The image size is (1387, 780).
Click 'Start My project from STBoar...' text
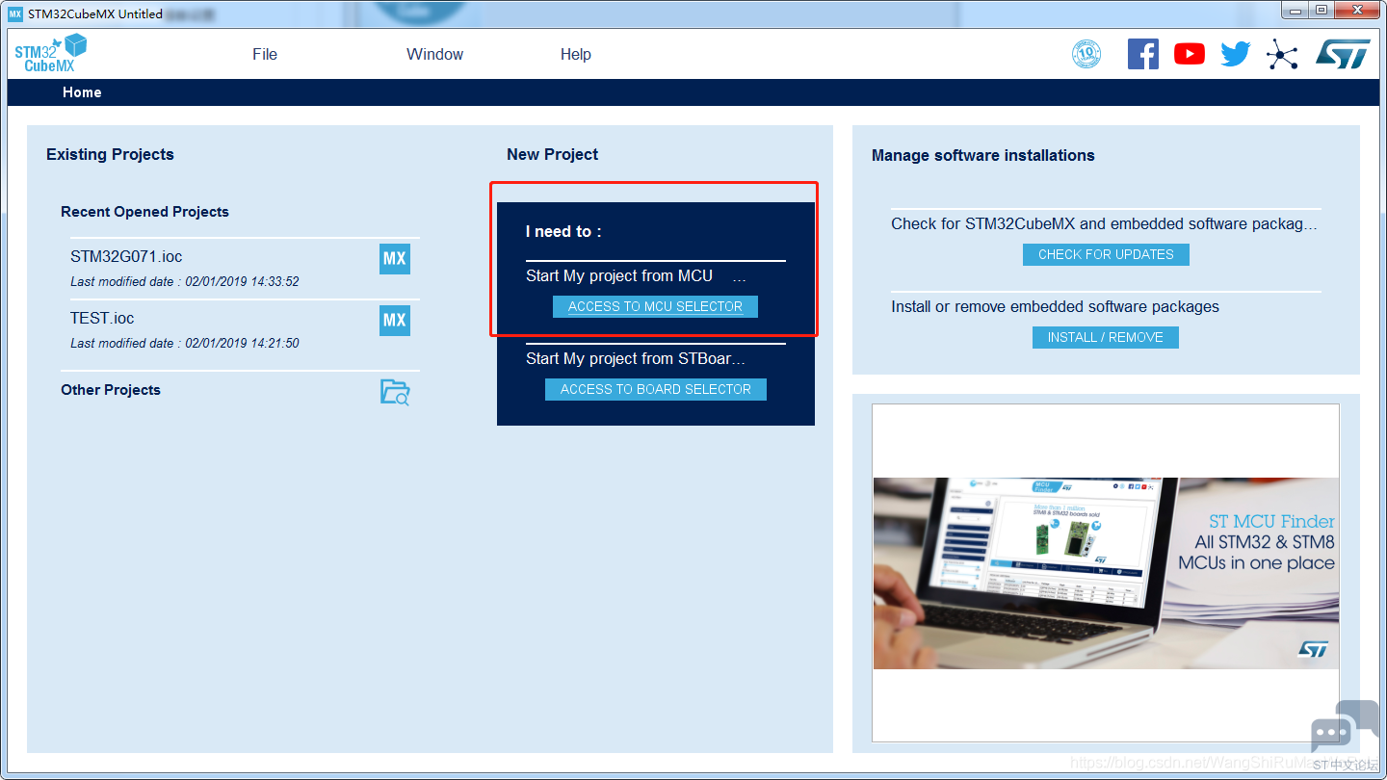tap(636, 358)
